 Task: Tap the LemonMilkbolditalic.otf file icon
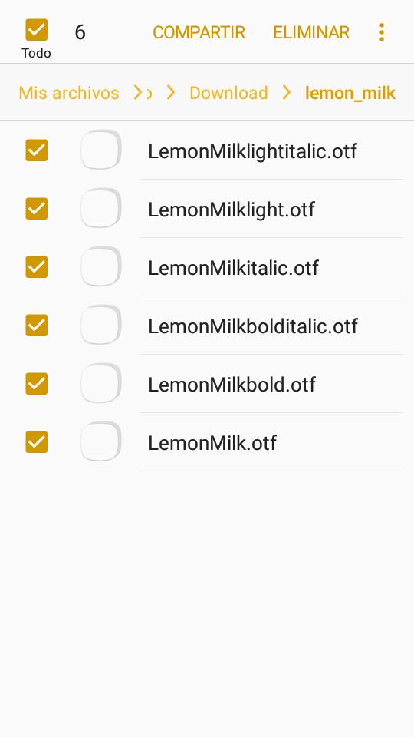tap(101, 324)
